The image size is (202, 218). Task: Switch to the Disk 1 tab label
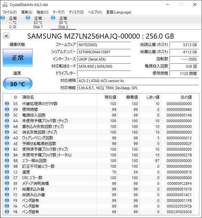(x=38, y=27)
